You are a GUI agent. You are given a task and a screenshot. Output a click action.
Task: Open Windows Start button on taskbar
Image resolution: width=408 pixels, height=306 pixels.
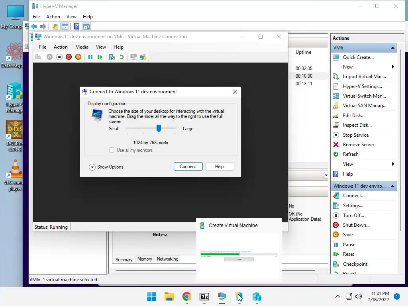(x=151, y=296)
